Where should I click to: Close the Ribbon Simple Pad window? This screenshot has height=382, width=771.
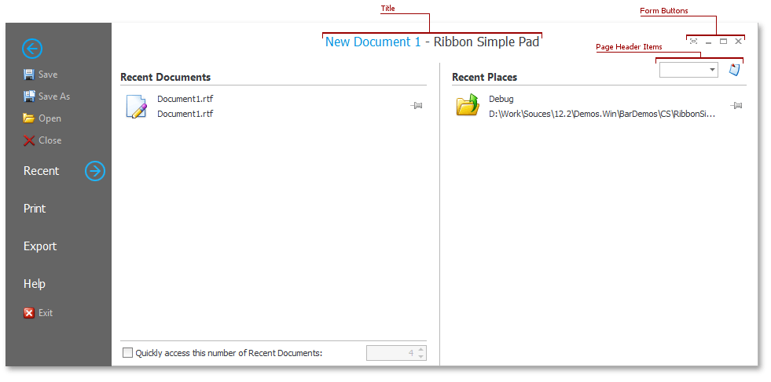click(x=738, y=42)
